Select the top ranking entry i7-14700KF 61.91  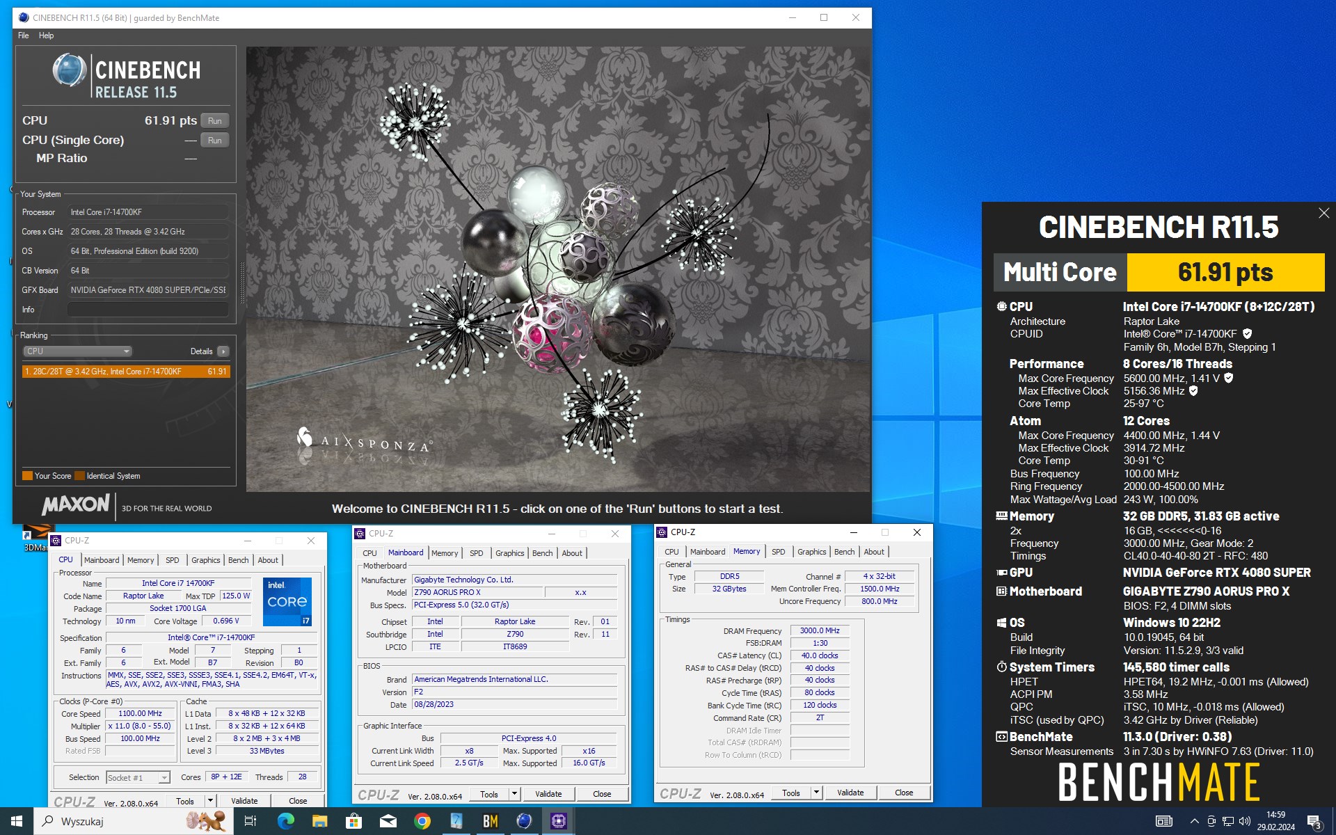click(x=126, y=372)
